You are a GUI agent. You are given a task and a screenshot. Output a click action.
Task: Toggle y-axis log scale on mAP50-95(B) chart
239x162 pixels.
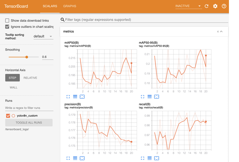click(150, 97)
